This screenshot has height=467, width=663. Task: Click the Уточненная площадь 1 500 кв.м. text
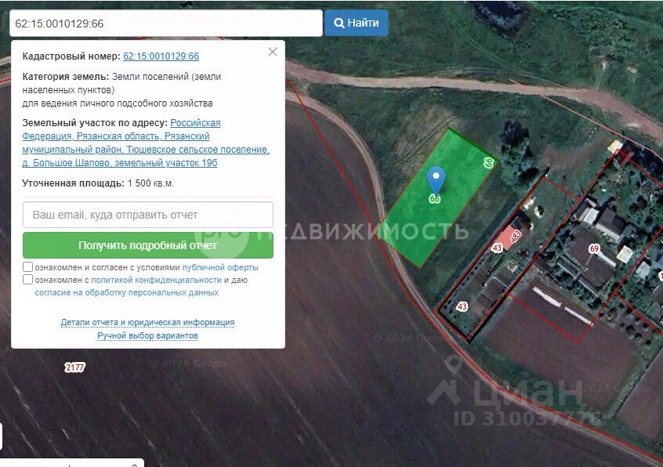click(98, 183)
